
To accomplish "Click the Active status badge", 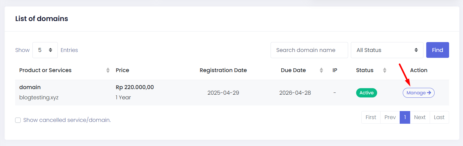I will 367,93.
